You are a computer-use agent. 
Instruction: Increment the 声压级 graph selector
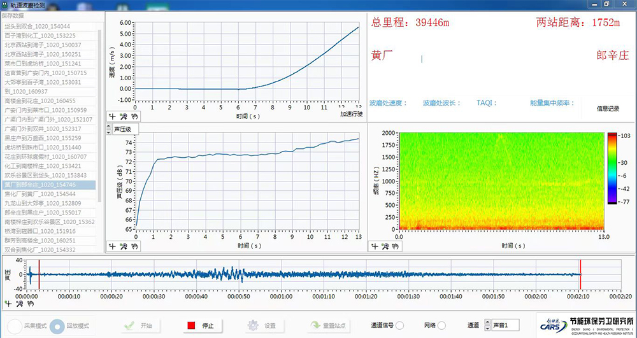pyautogui.click(x=108, y=127)
